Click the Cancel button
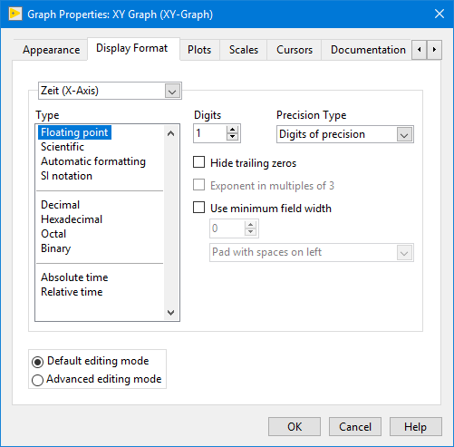The width and height of the screenshot is (454, 447). point(355,427)
